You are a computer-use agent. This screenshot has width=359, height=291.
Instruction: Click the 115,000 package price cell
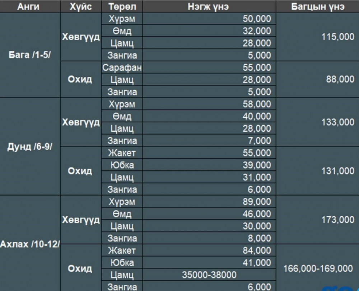pos(318,37)
